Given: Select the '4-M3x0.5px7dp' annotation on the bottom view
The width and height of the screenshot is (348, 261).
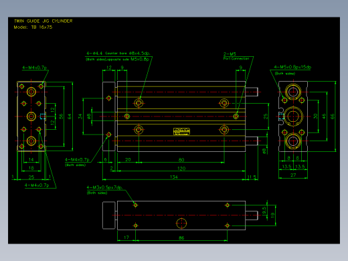Looking at the screenshot, I should tap(104, 187).
